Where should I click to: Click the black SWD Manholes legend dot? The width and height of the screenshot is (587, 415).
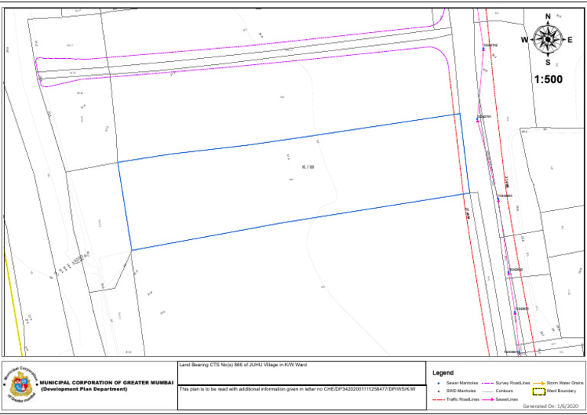click(x=439, y=391)
